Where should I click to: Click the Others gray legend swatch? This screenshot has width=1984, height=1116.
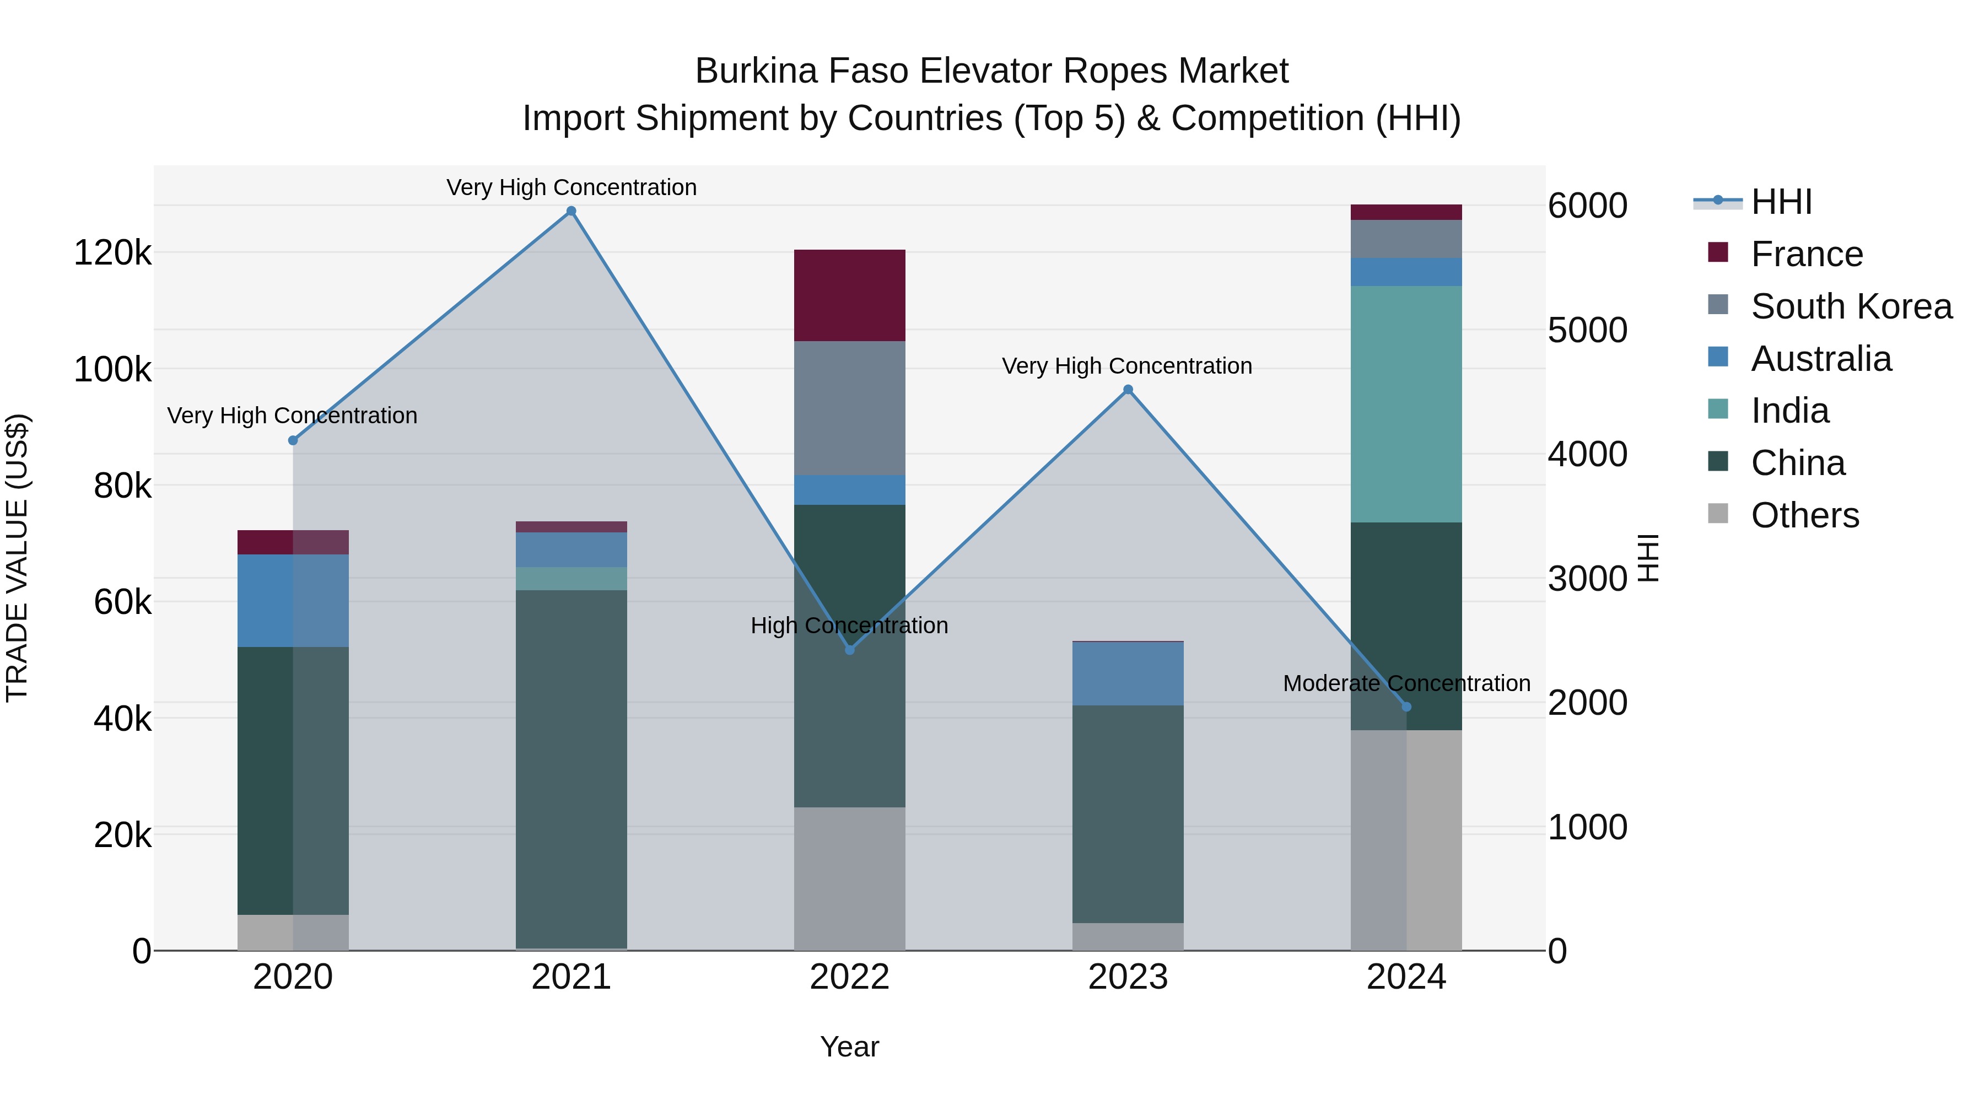click(x=1717, y=514)
